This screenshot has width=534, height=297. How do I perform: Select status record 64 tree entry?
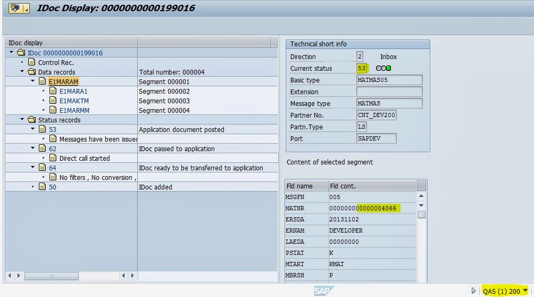[x=53, y=168]
